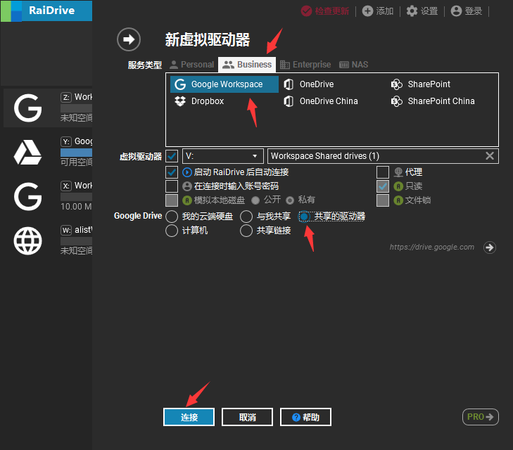Clear the Workspace Shared drives name field
Image resolution: width=513 pixels, height=450 pixels.
490,156
